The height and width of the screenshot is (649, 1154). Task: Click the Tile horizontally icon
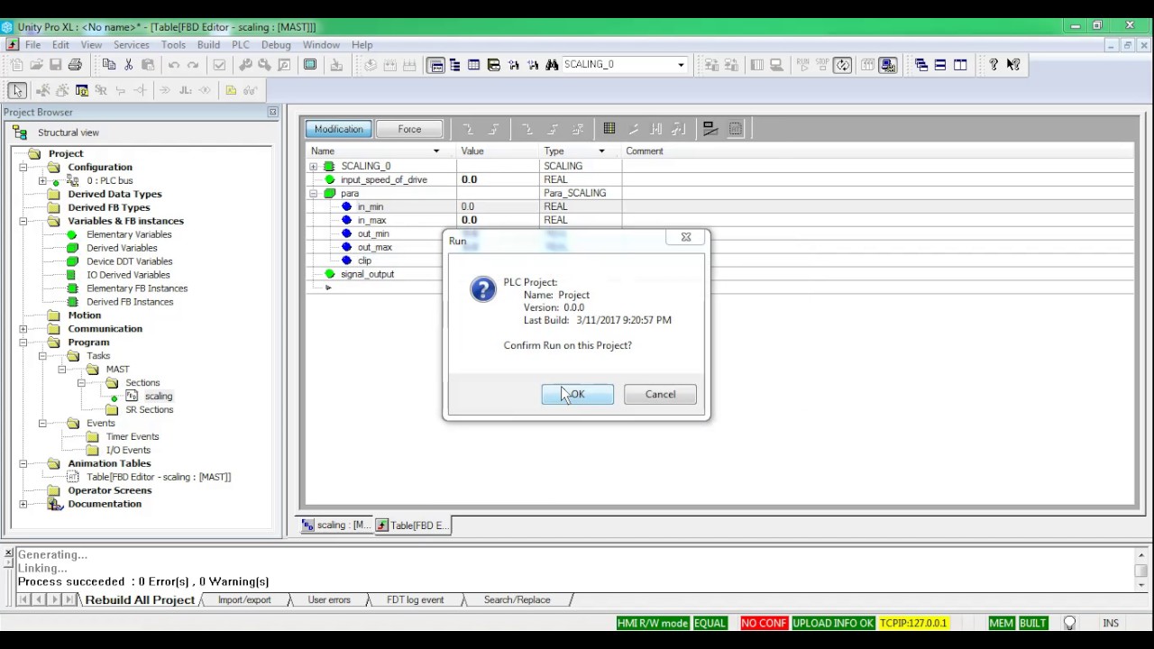[x=940, y=65]
